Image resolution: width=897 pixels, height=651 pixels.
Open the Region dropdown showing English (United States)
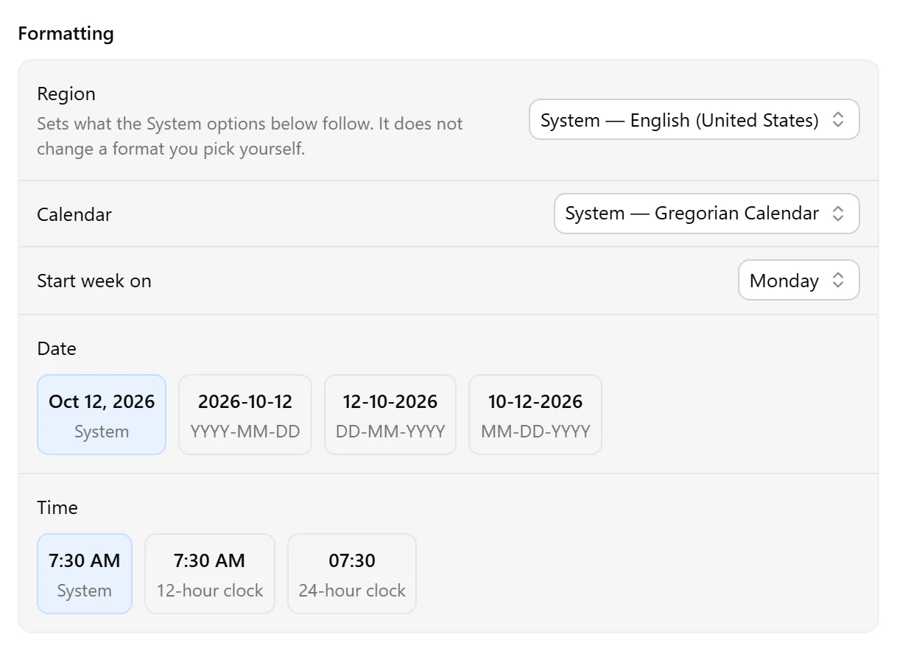pos(694,119)
